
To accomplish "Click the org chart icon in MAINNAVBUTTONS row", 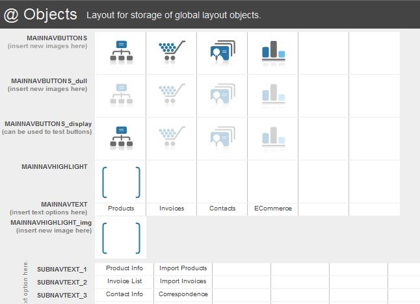I will click(120, 52).
